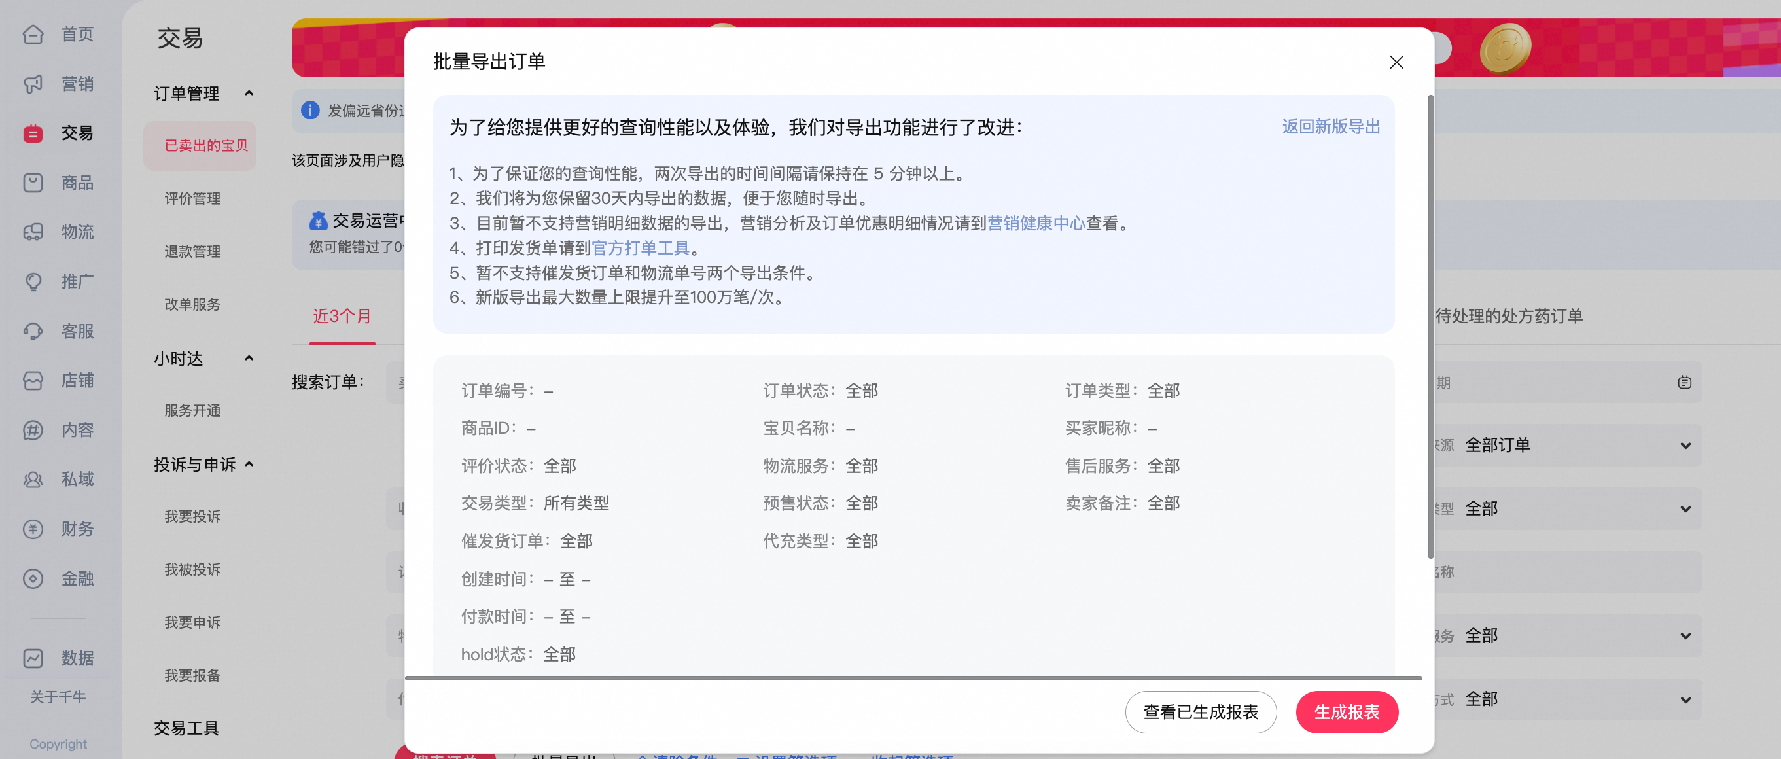Click 催发货订单: 全部 text
The image size is (1781, 759).
click(x=527, y=541)
